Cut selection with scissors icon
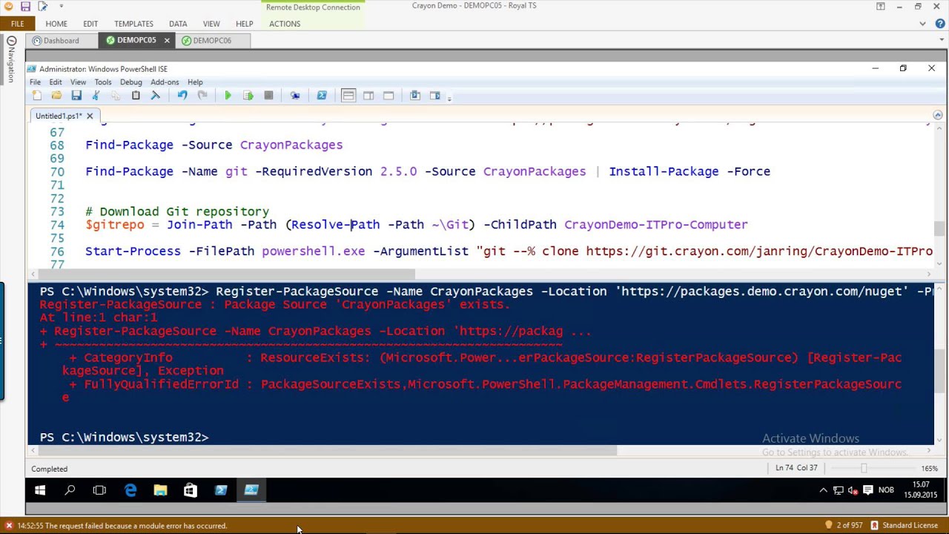The height and width of the screenshot is (534, 949). point(96,96)
